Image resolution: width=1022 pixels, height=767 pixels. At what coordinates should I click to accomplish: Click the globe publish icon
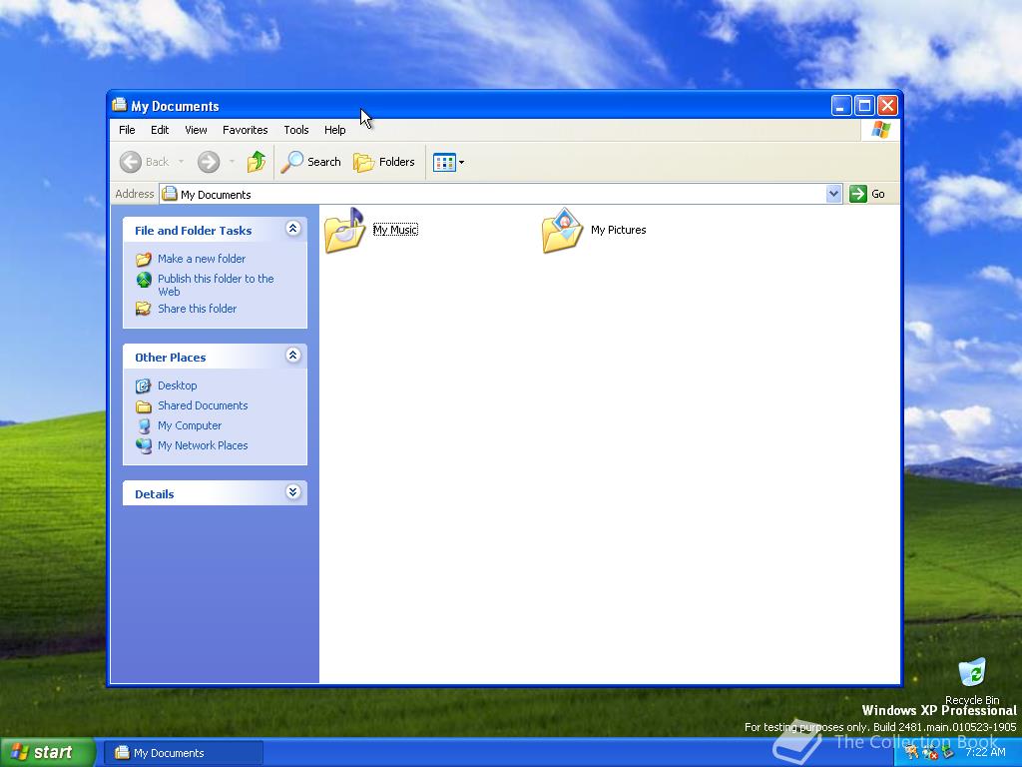(x=144, y=280)
